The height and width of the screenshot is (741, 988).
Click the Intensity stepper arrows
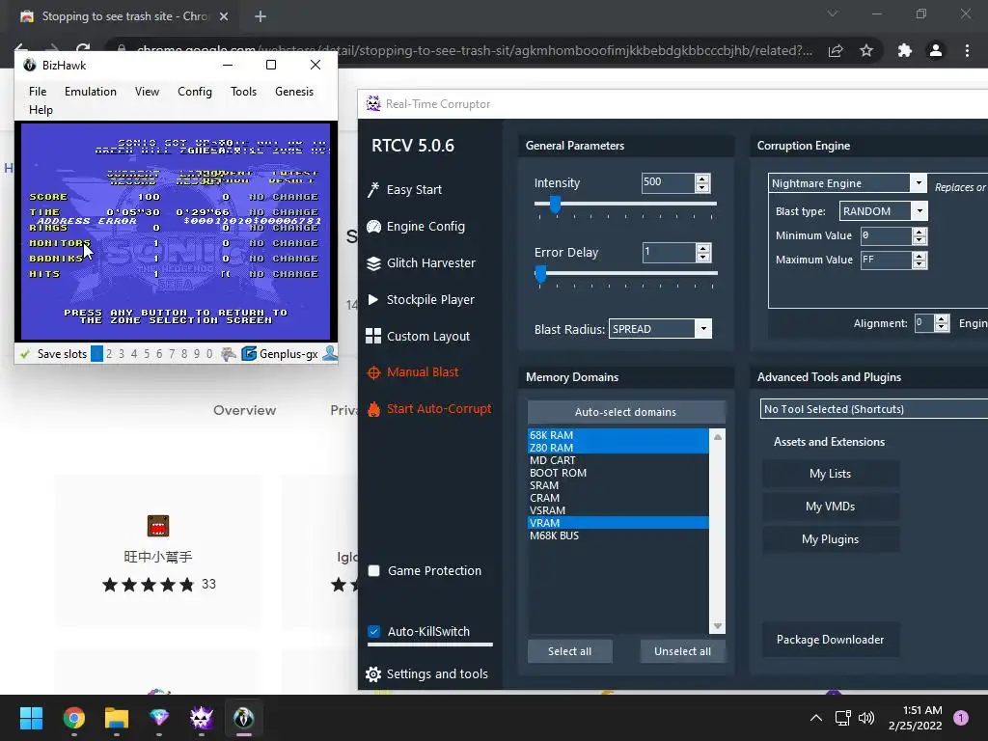702,183
